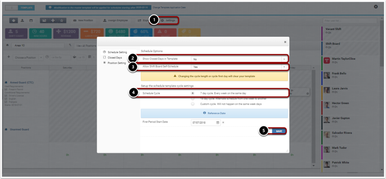386x179 pixels.
Task: Toggle the Firearm Permit checkbox
Action: pyautogui.click(x=6, y=89)
